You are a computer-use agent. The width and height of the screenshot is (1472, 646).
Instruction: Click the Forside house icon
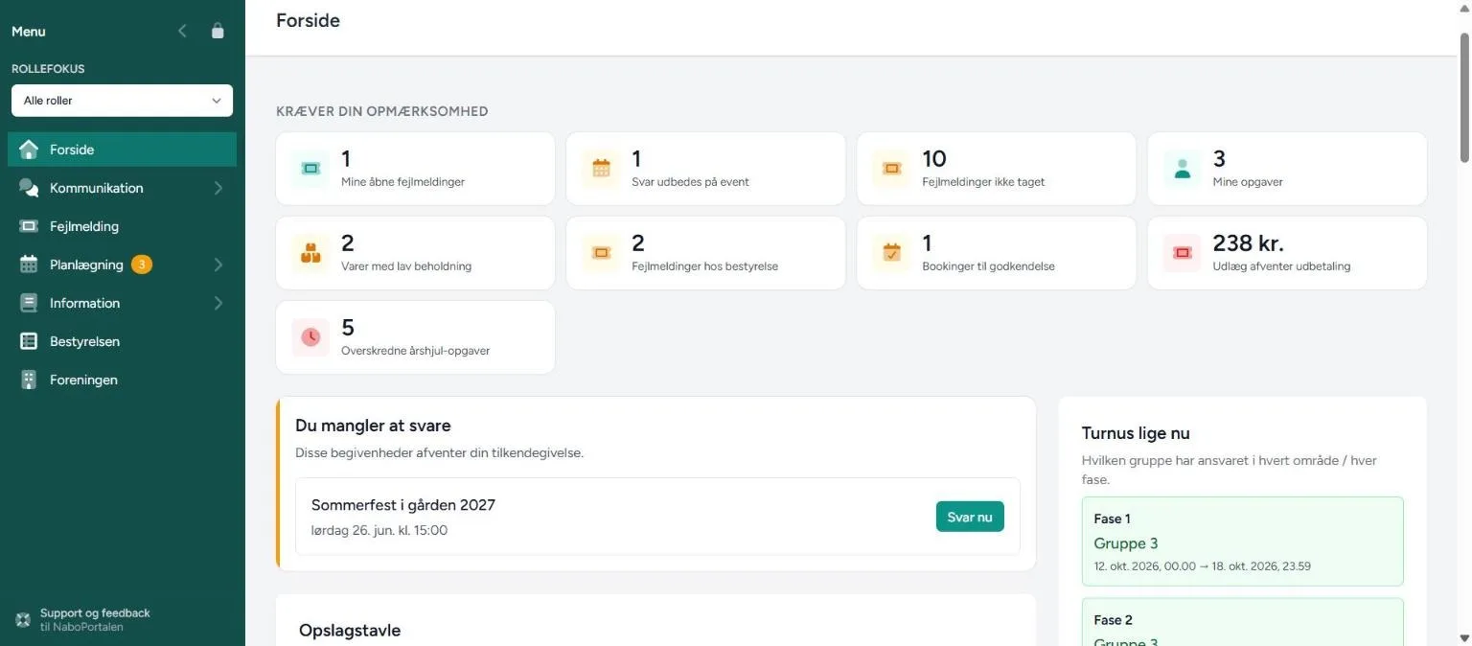coord(29,150)
